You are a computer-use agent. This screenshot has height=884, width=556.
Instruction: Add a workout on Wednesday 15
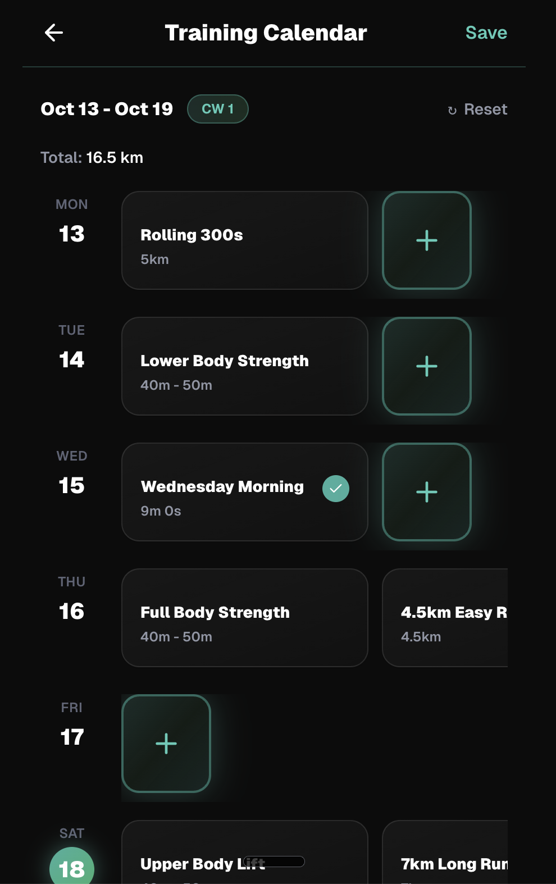[x=426, y=492]
